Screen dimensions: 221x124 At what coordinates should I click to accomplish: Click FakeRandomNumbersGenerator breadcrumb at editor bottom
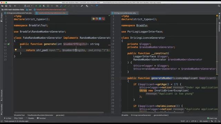pyautogui.click(x=40, y=115)
